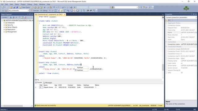Click the Parse check mark icon
This screenshot has width=198, height=111.
point(53,10)
